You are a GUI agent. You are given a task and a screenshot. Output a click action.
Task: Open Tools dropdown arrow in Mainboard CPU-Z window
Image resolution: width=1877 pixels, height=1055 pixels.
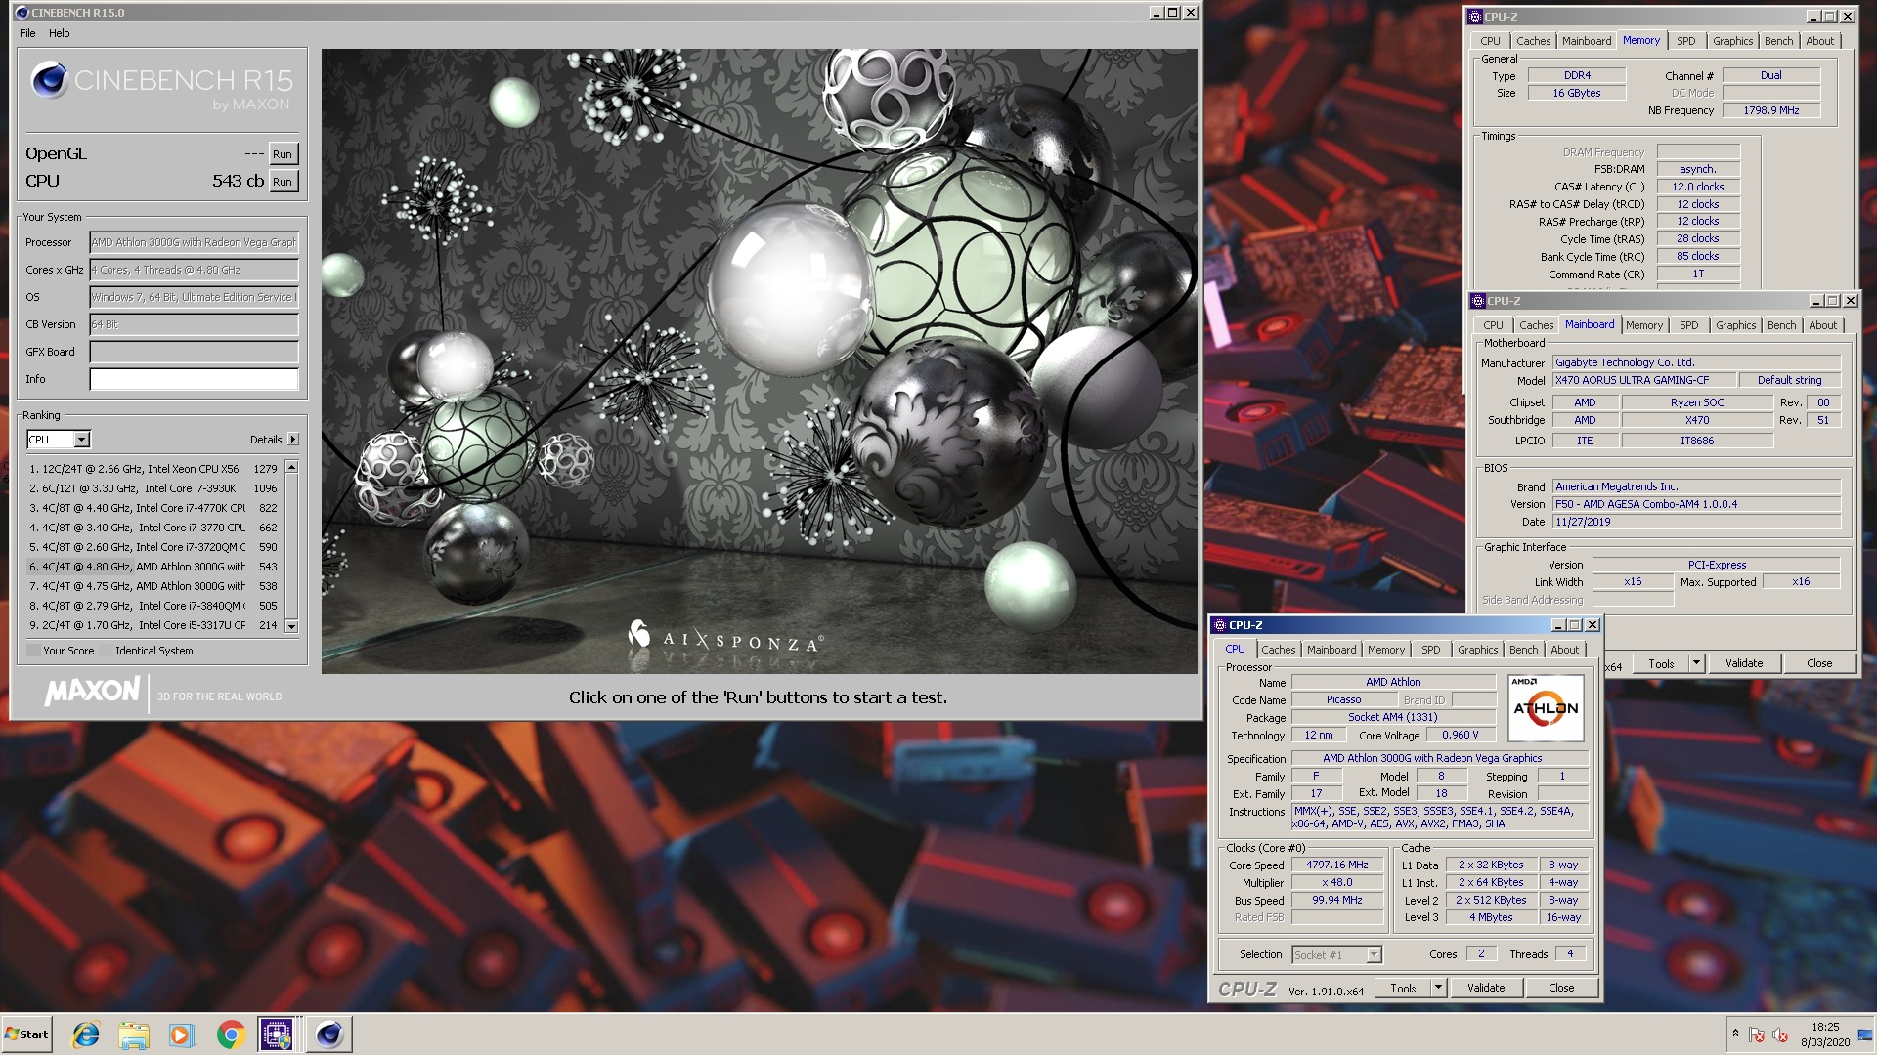click(x=1696, y=663)
